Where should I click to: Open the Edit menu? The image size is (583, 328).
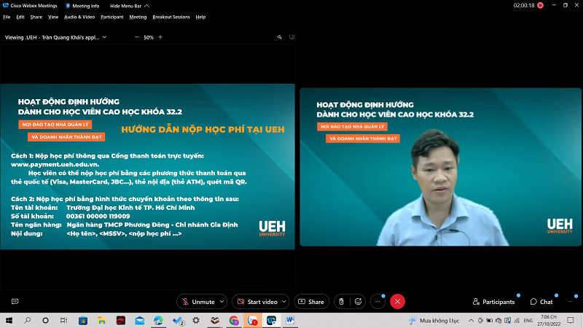20,17
